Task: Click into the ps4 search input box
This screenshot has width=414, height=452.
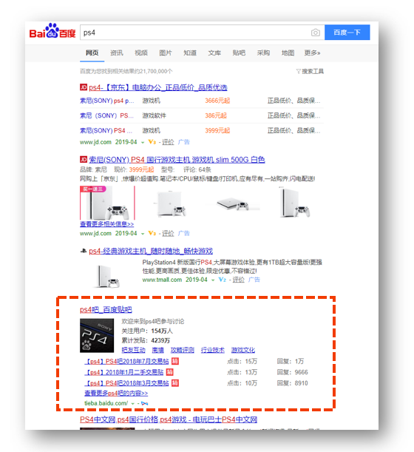Action: click(x=196, y=33)
